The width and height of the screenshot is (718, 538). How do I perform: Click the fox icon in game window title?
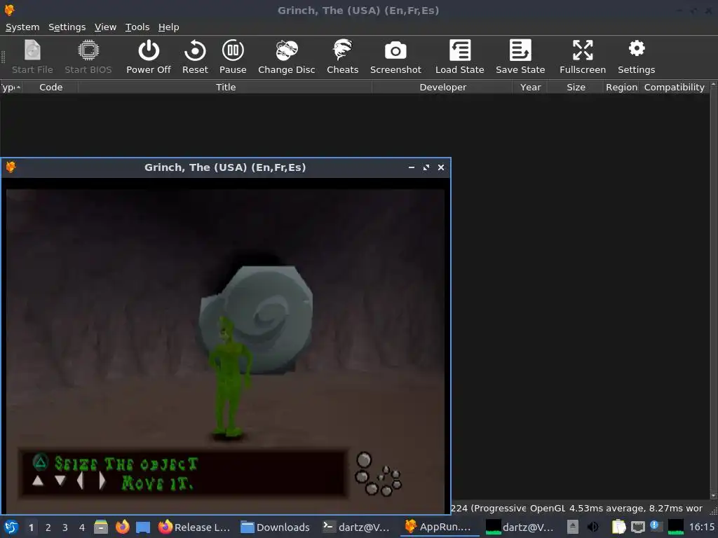click(11, 167)
